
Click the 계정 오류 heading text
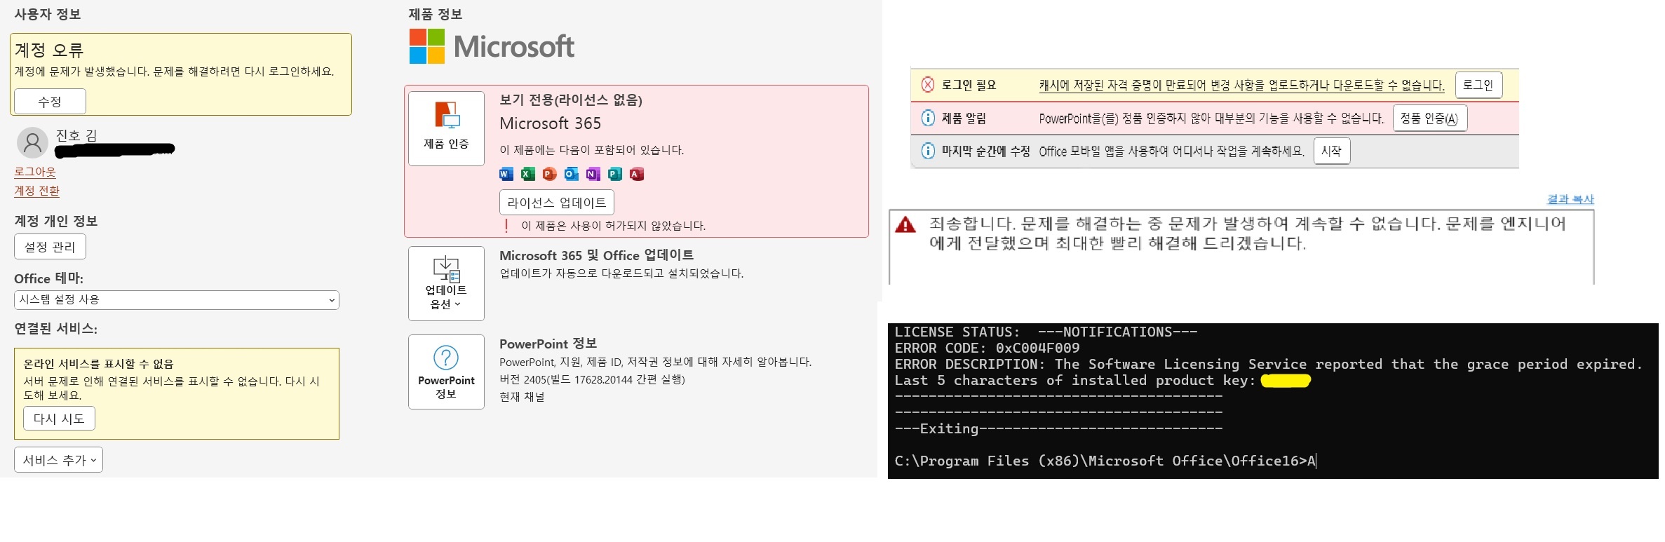click(49, 50)
